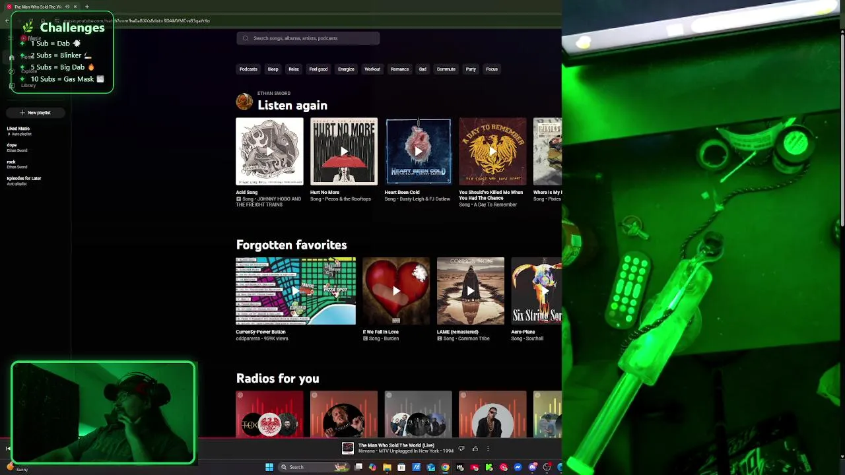Open Task View from the taskbar
This screenshot has width=845, height=475.
[358, 467]
